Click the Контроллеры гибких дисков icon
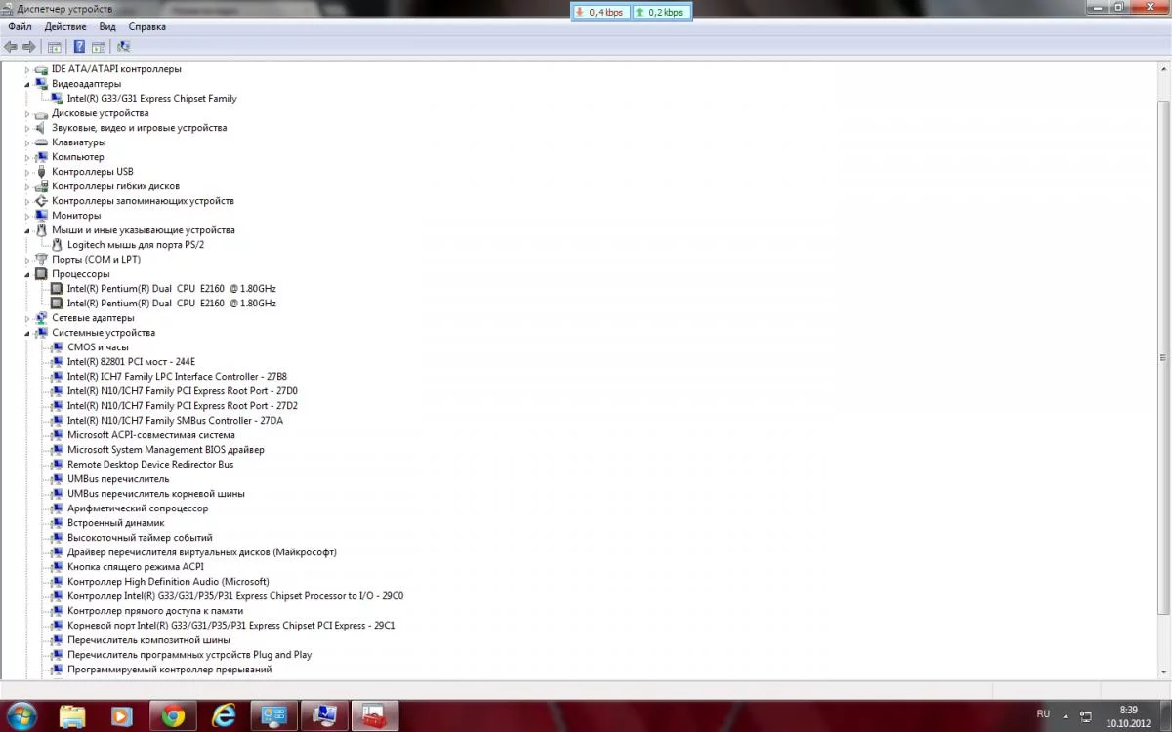Screen dimensions: 1172x732 [41, 186]
